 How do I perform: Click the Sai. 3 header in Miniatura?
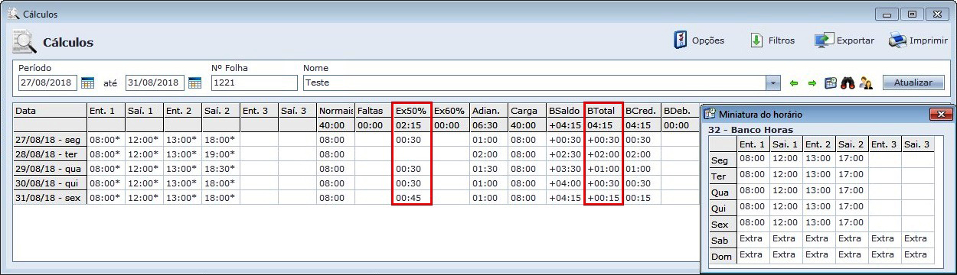[916, 144]
